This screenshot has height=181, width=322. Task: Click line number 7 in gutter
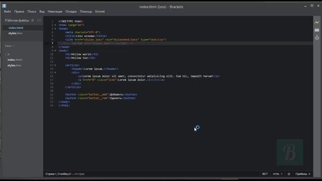(52, 43)
